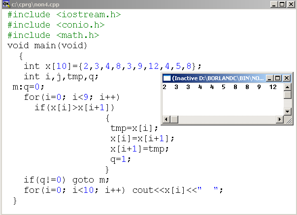Click the Inactive D:\BORLANDC title bar text

coord(218,78)
